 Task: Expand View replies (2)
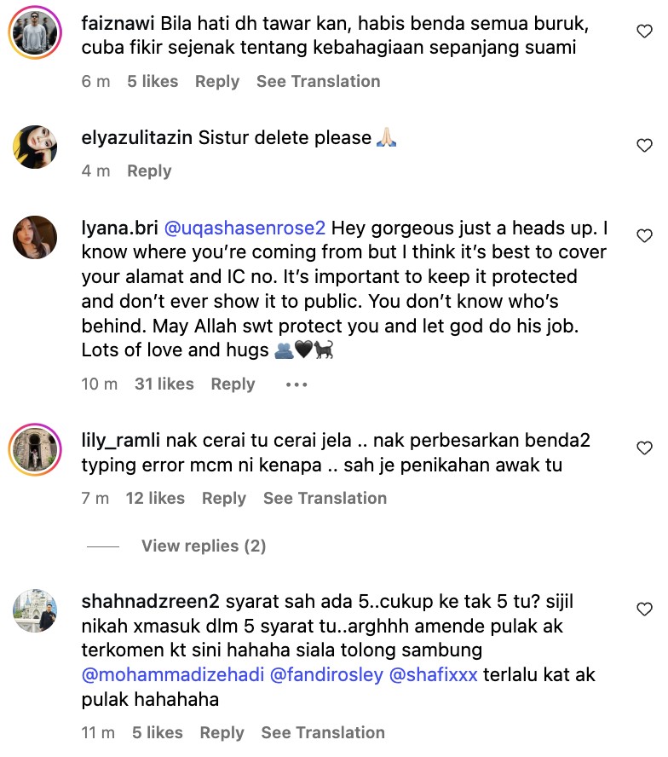pyautogui.click(x=204, y=546)
